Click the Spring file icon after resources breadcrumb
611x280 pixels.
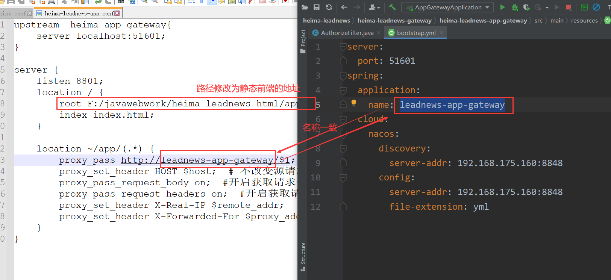click(x=607, y=21)
